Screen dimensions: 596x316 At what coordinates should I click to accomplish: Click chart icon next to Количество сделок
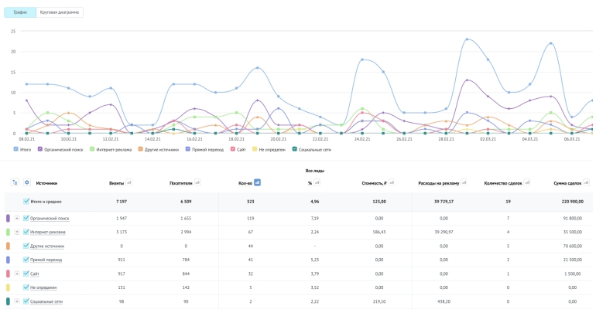coord(527,182)
